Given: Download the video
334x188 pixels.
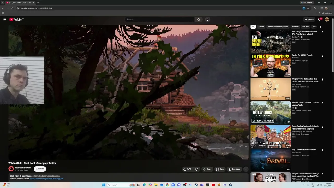Looking at the screenshot, I should (x=234, y=169).
